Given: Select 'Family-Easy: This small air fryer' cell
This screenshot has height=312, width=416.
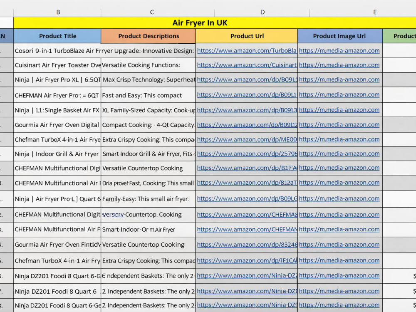Looking at the screenshot, I should click(x=149, y=199).
